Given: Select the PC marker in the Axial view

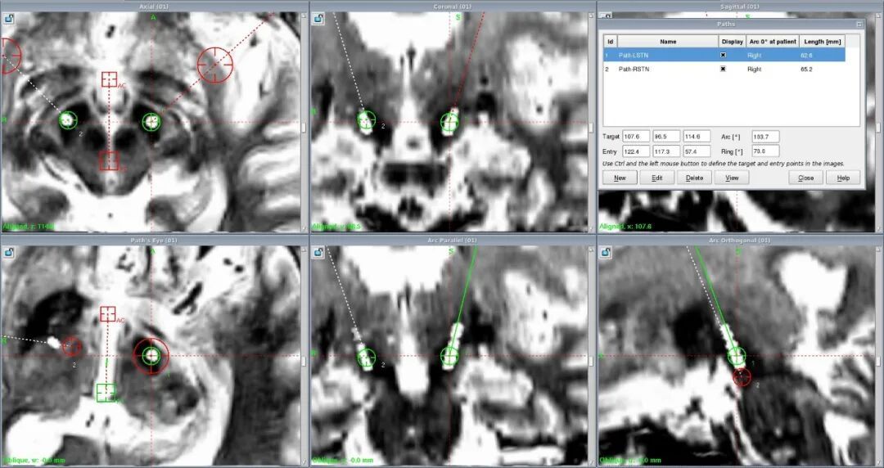Looking at the screenshot, I should (x=109, y=160).
